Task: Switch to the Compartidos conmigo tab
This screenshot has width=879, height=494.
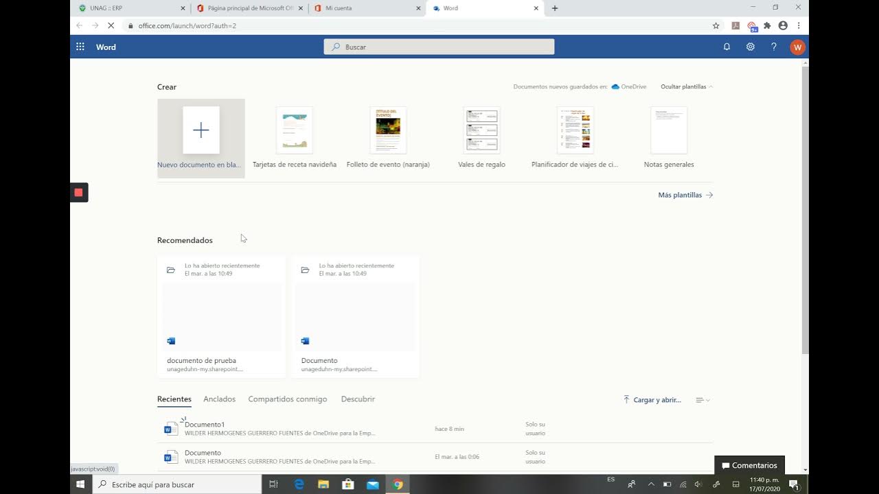Action: (x=288, y=399)
